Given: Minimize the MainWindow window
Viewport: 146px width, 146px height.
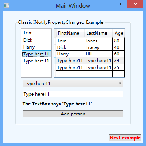Looking at the screenshot, I should pos(112,5).
